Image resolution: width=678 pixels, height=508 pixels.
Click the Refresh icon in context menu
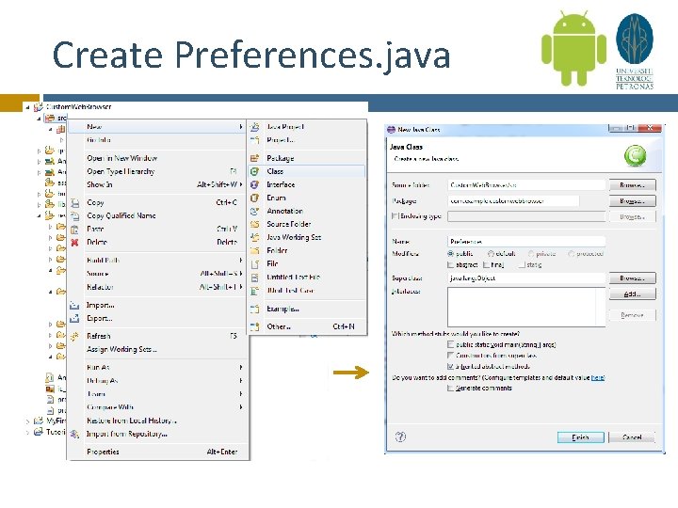74,336
